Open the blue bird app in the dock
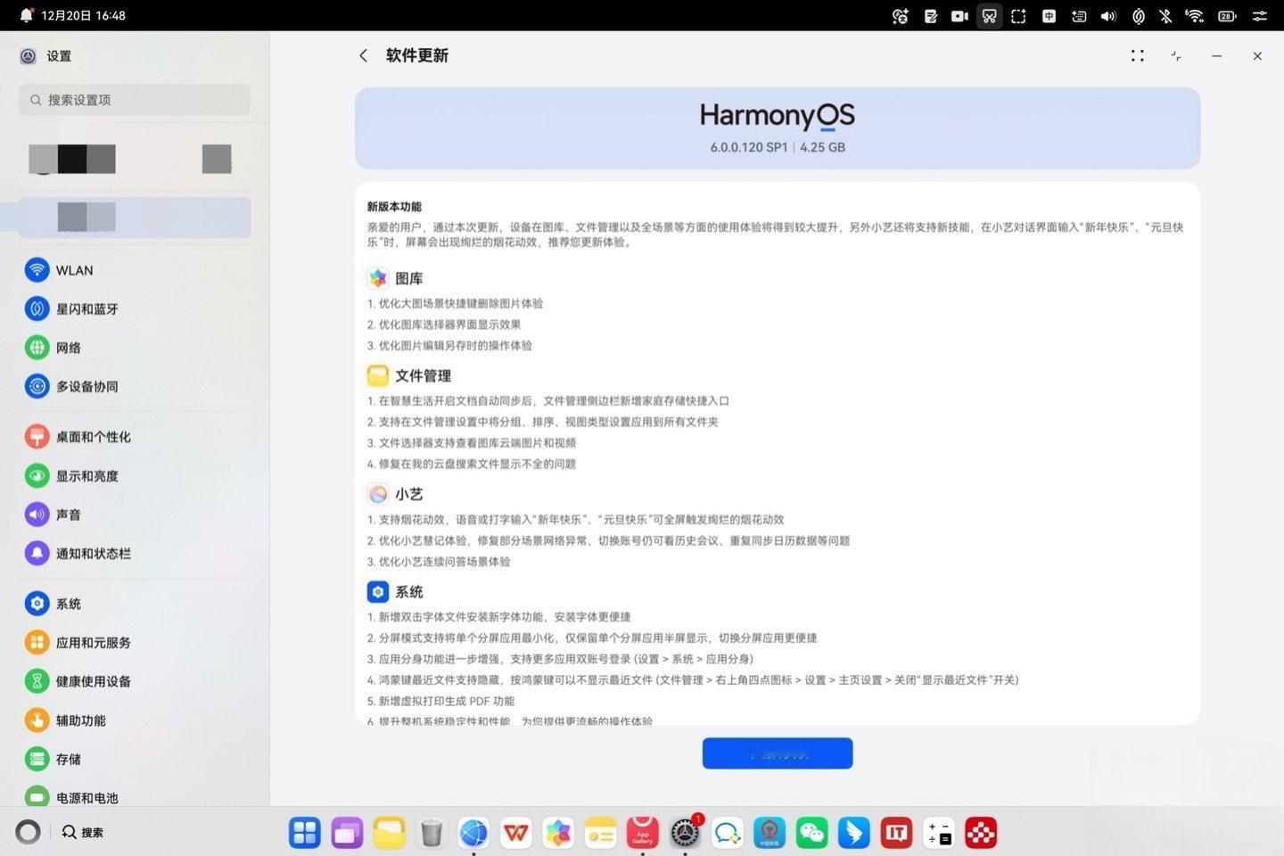1284x856 pixels. [x=854, y=833]
